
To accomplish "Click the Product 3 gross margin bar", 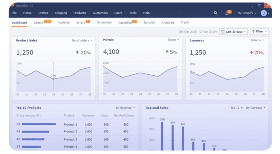I will (33, 139).
